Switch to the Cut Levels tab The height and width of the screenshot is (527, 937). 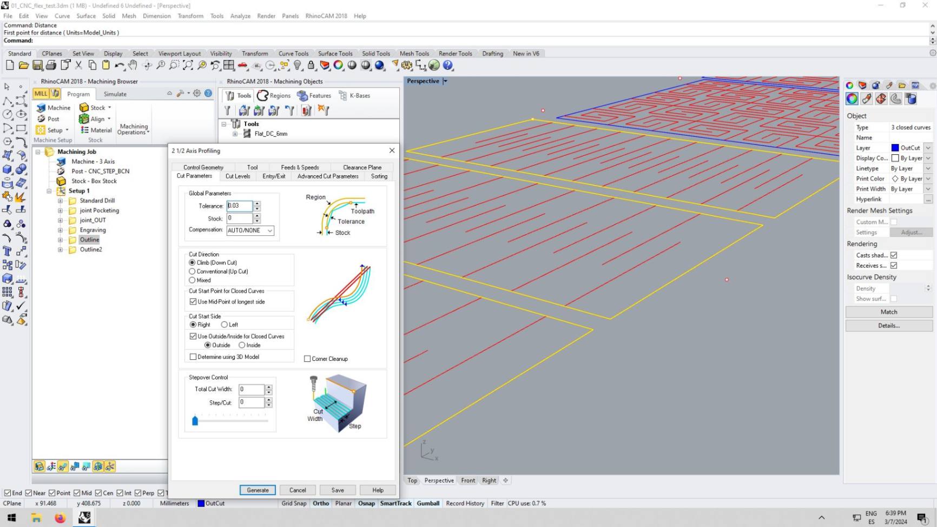[x=237, y=176]
